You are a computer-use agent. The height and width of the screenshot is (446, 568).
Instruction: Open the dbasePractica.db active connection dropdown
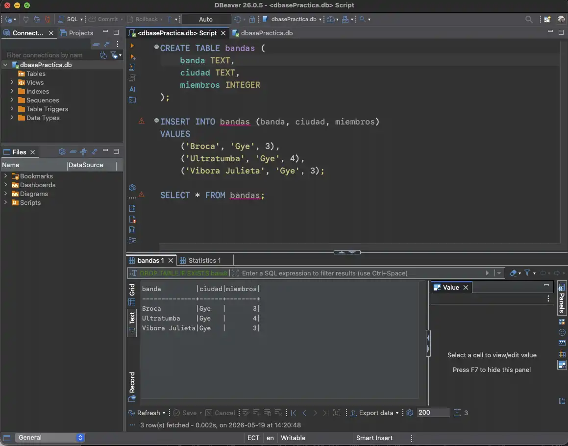tap(292, 19)
